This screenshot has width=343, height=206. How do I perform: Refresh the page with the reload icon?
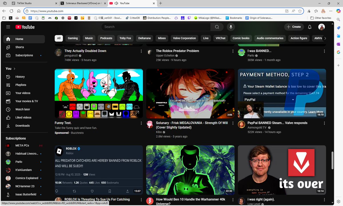(11, 11)
